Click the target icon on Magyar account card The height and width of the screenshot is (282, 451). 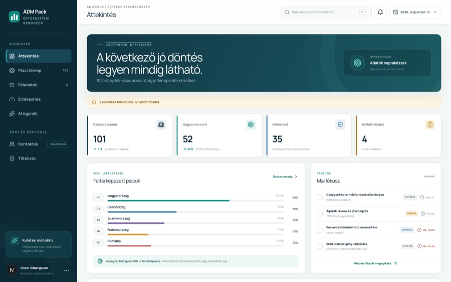pyautogui.click(x=251, y=124)
